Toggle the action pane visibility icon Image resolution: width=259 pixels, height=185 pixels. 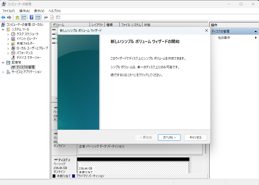click(x=38, y=17)
